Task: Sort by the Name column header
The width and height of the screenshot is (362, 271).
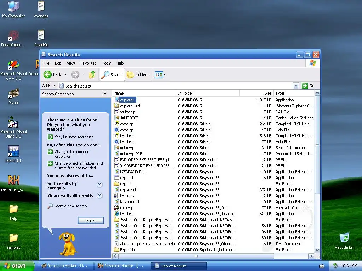Action: coord(144,93)
